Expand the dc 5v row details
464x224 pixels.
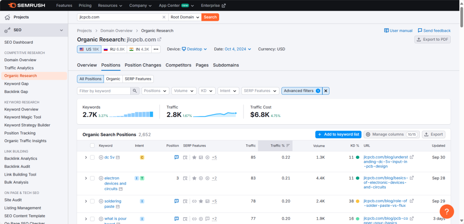point(86,157)
